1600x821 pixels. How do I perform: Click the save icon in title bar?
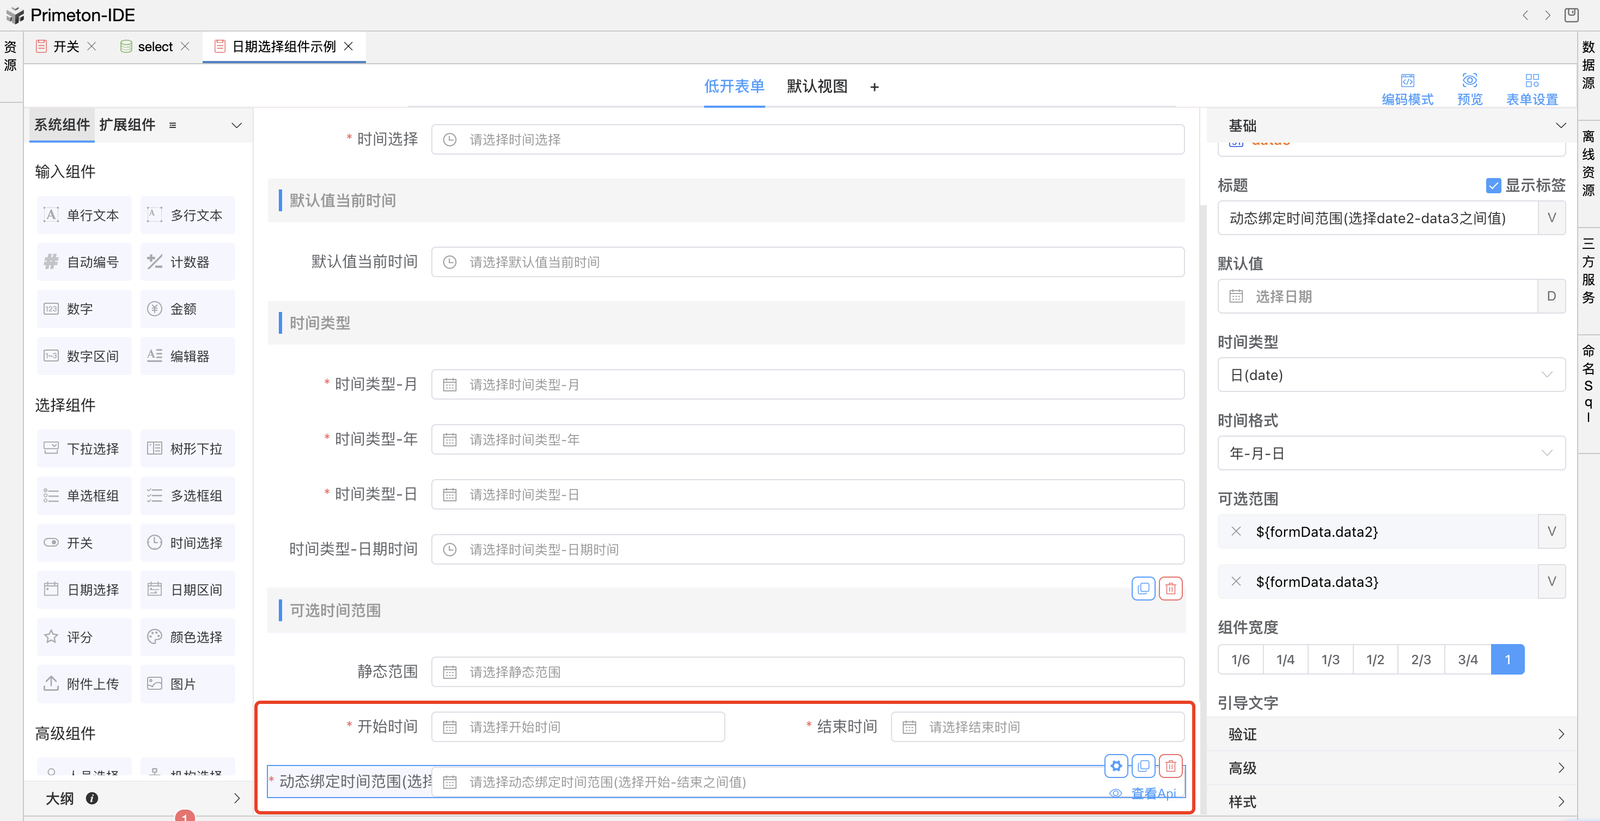[x=1571, y=15]
